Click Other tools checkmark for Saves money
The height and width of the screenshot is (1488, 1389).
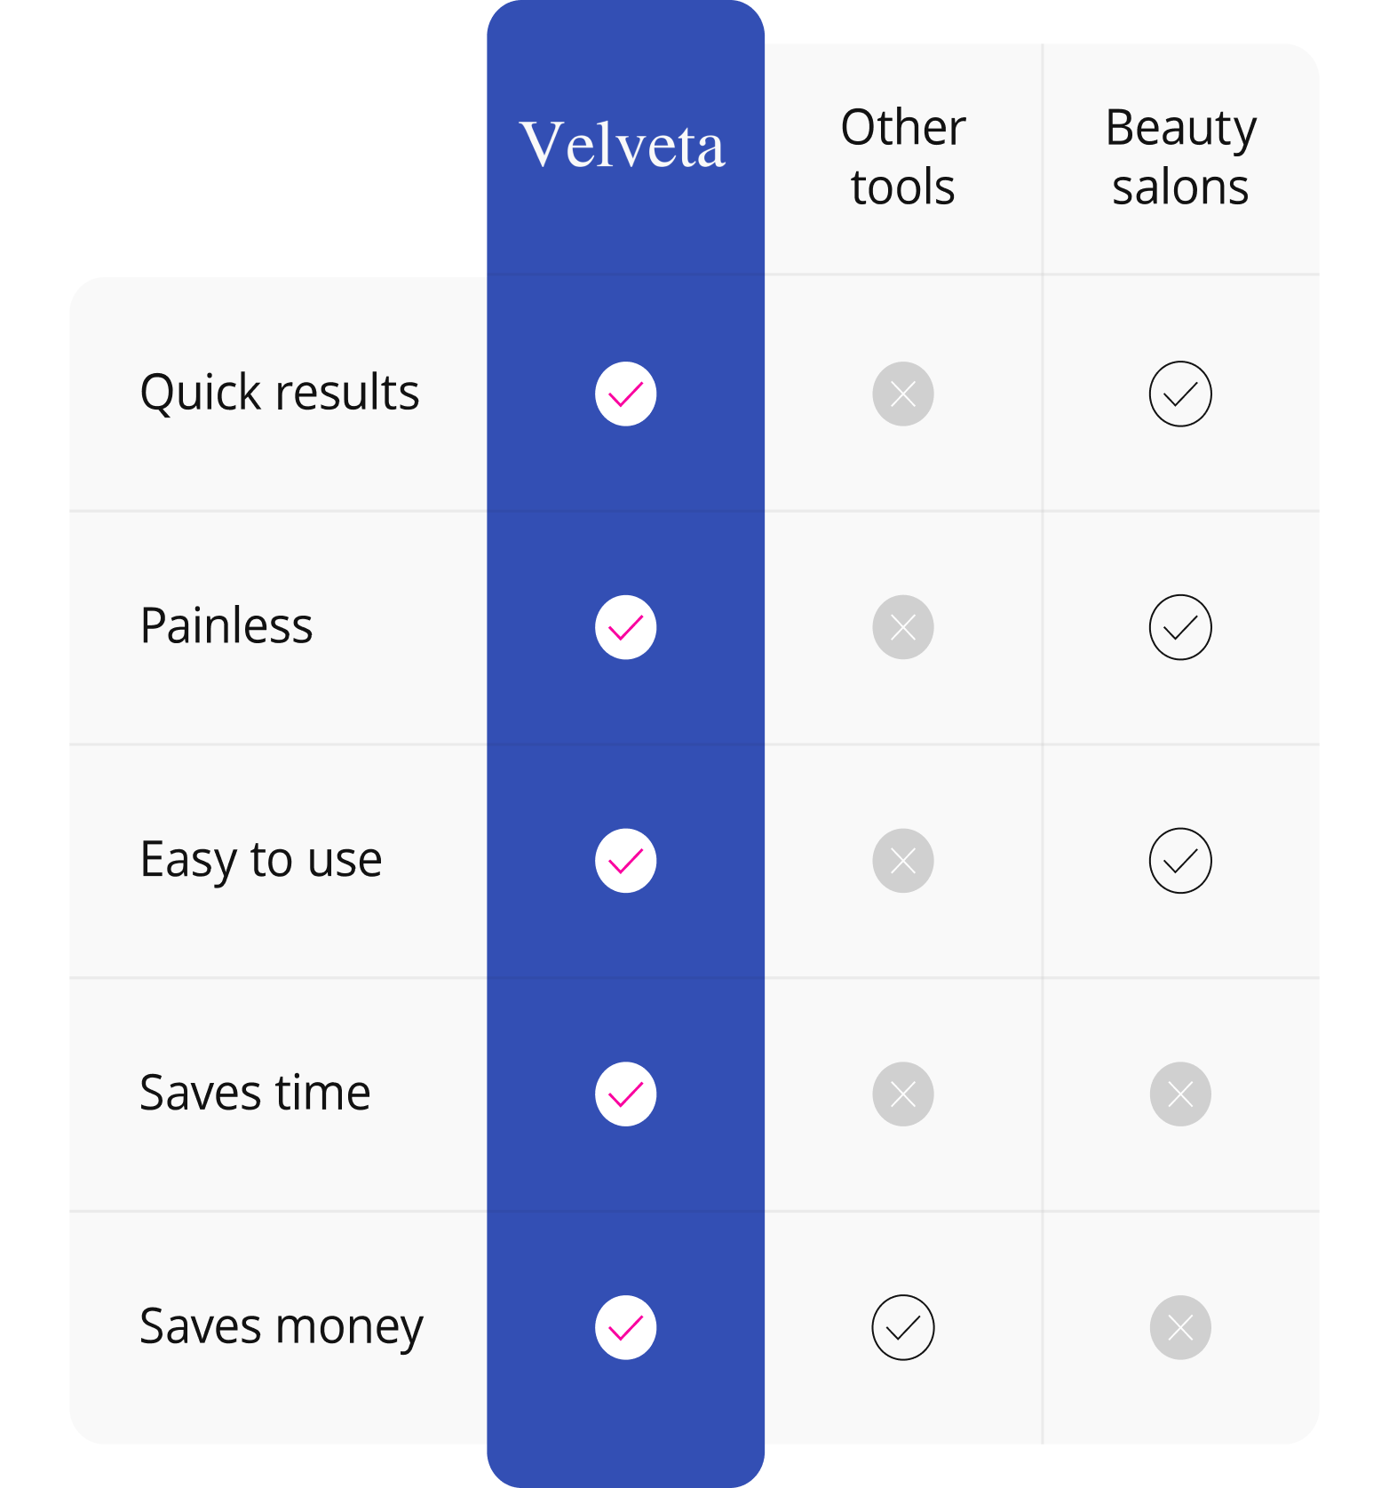click(902, 1327)
